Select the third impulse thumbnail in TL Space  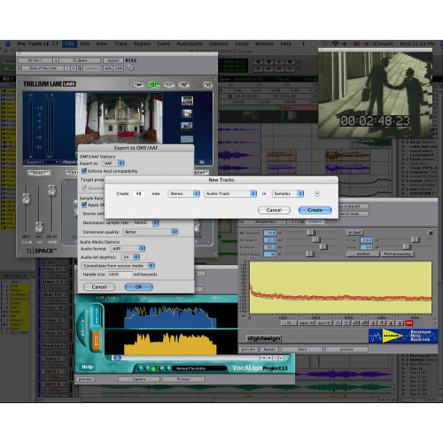[x=187, y=126]
